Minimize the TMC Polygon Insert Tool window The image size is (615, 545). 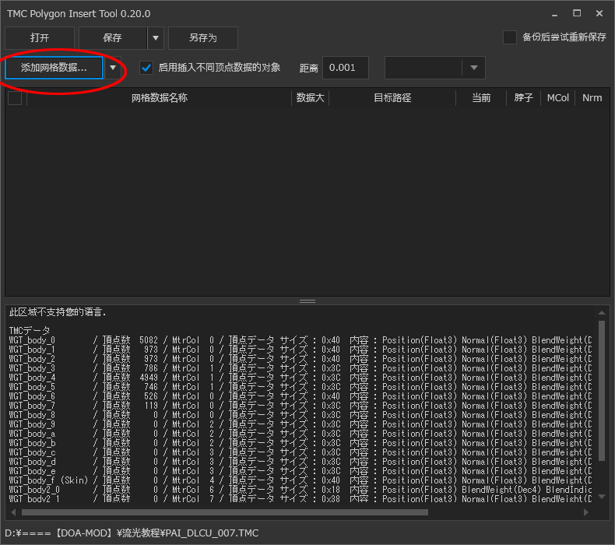pos(554,14)
